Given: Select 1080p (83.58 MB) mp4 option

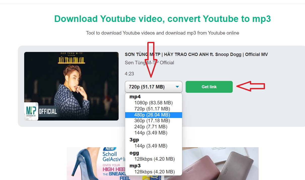Looking at the screenshot, I should [x=153, y=103].
